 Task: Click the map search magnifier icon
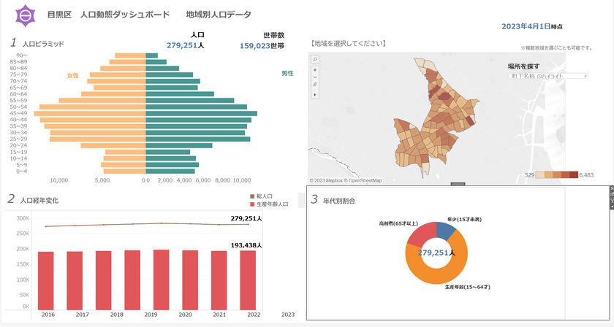coord(315,59)
